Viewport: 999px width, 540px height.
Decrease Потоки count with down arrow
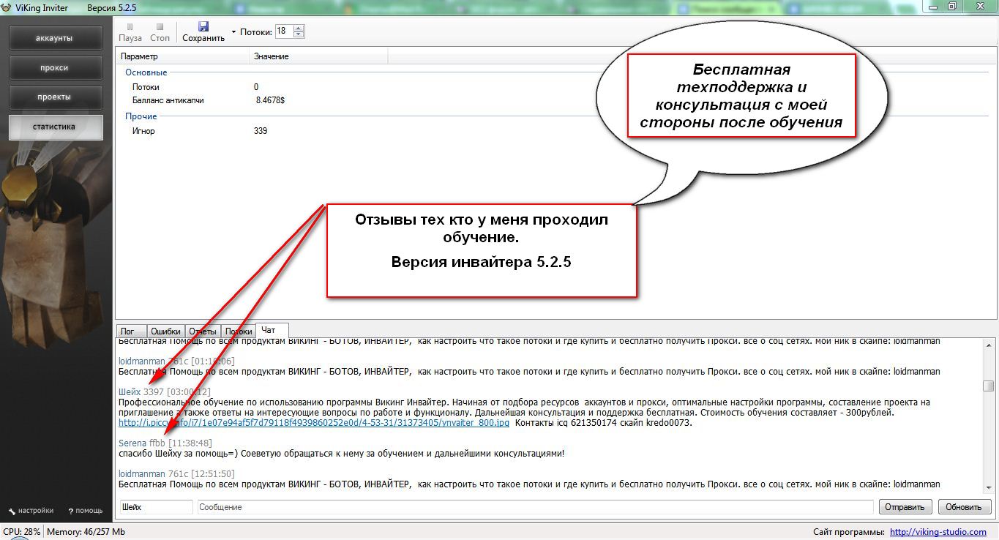pos(298,34)
